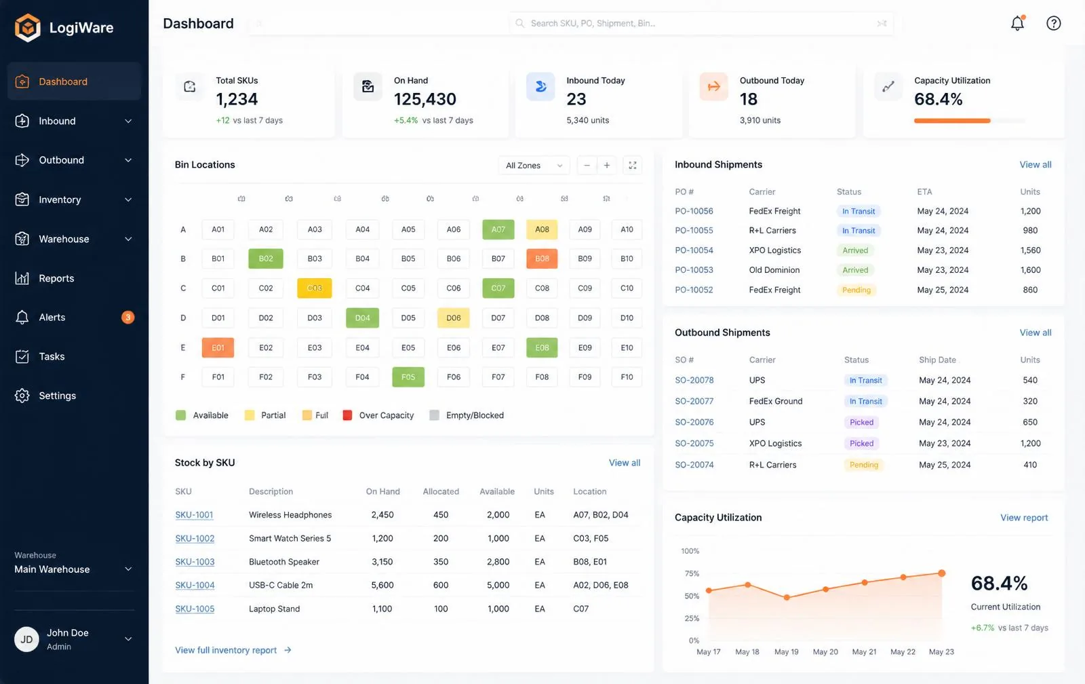Image resolution: width=1085 pixels, height=684 pixels.
Task: Open Settings gear in sidebar
Action: [22, 396]
